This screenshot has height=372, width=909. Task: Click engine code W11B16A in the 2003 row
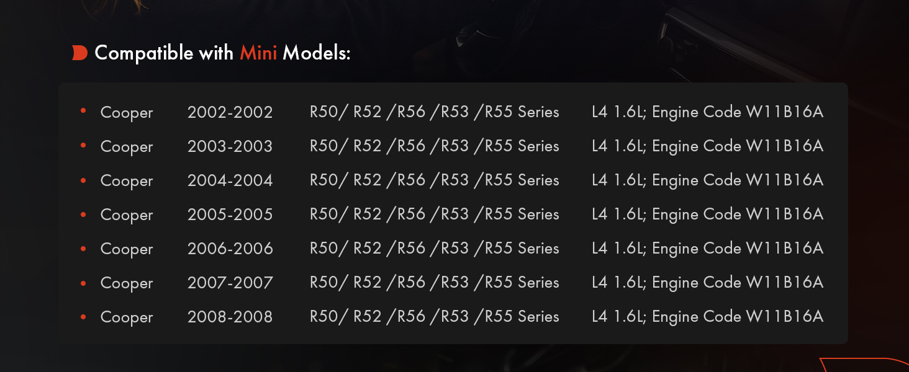785,146
